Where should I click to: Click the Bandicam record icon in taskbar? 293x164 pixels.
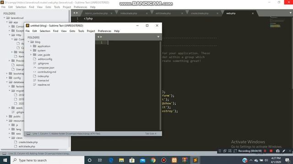pyautogui.click(x=164, y=160)
